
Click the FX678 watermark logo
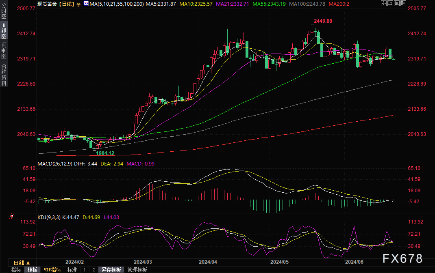(402, 258)
